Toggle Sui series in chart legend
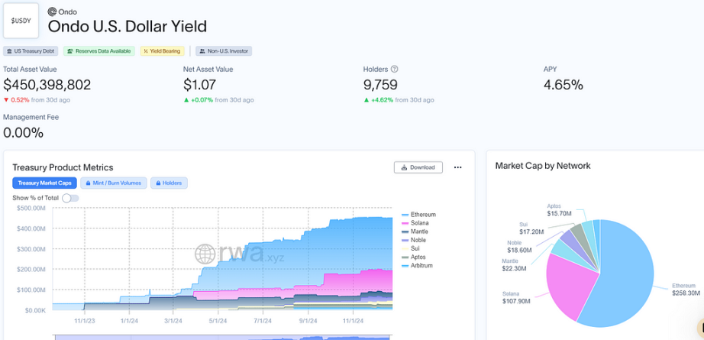This screenshot has height=340, width=704. 412,248
